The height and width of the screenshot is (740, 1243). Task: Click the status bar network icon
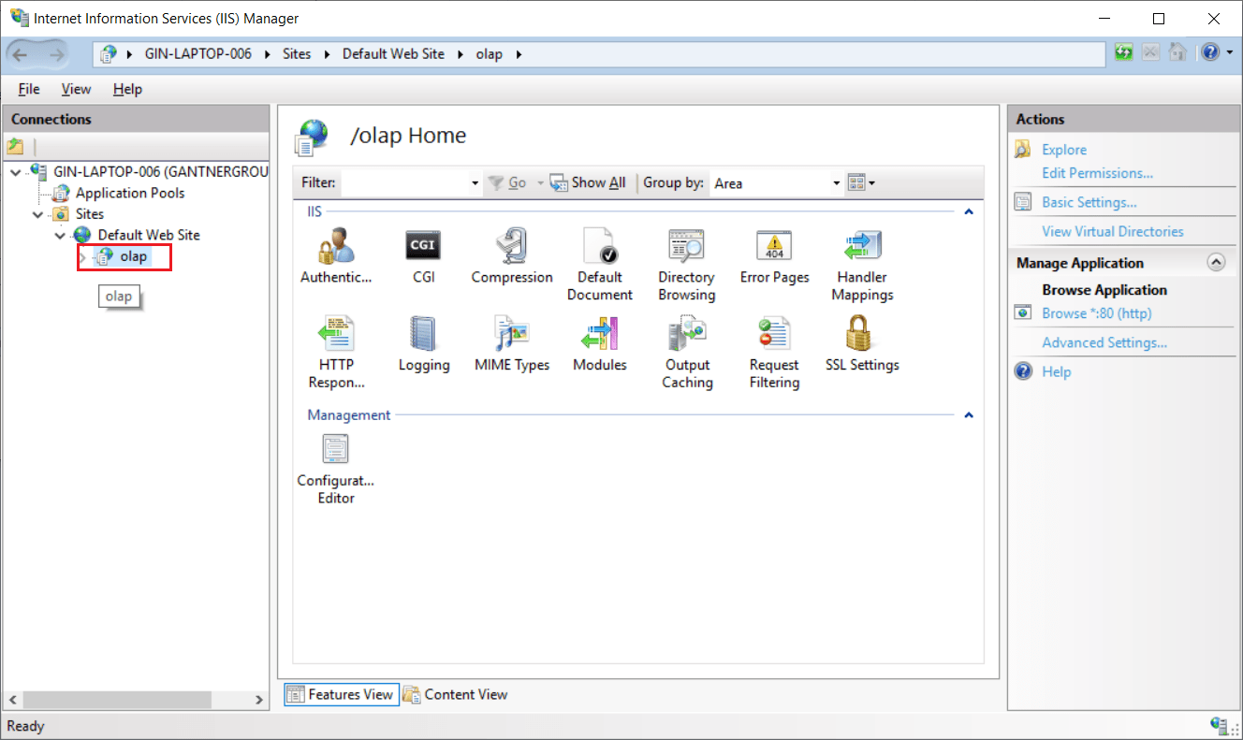(1219, 725)
